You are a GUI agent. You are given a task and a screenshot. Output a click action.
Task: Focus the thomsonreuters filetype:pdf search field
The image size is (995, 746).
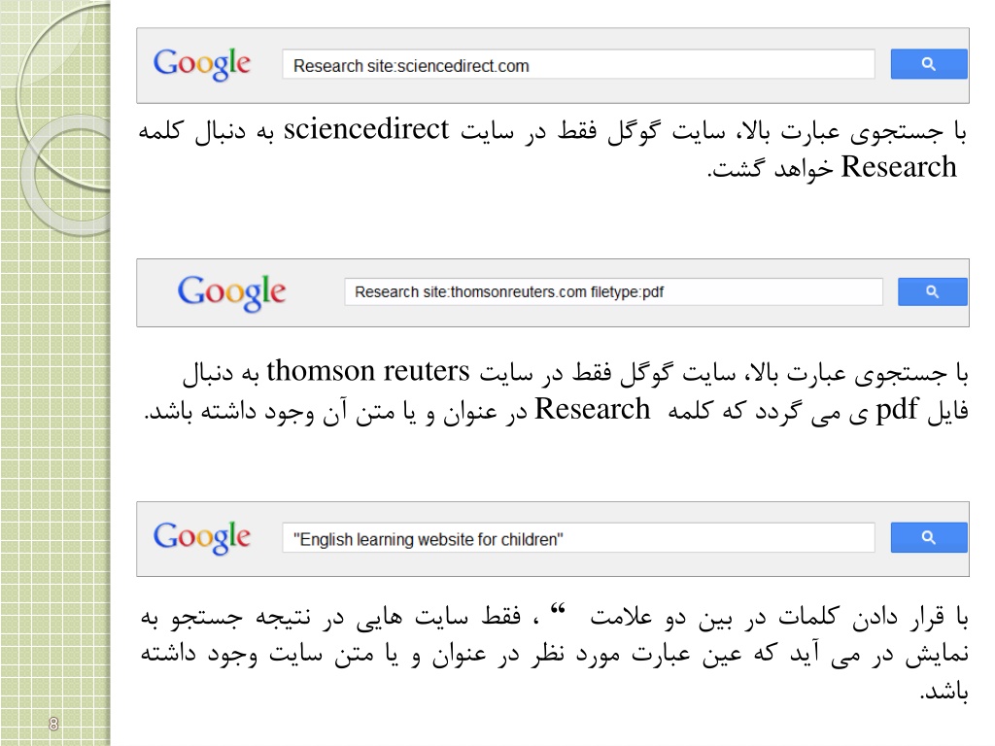tap(613, 291)
